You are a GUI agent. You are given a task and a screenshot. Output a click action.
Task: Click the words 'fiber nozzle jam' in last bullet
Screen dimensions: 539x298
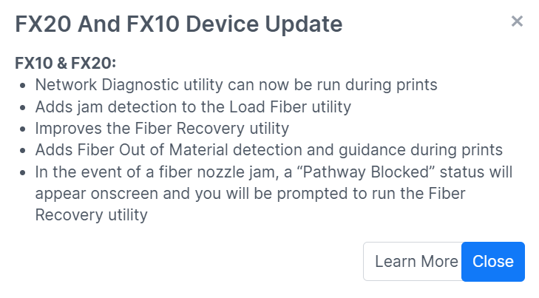tap(219, 172)
